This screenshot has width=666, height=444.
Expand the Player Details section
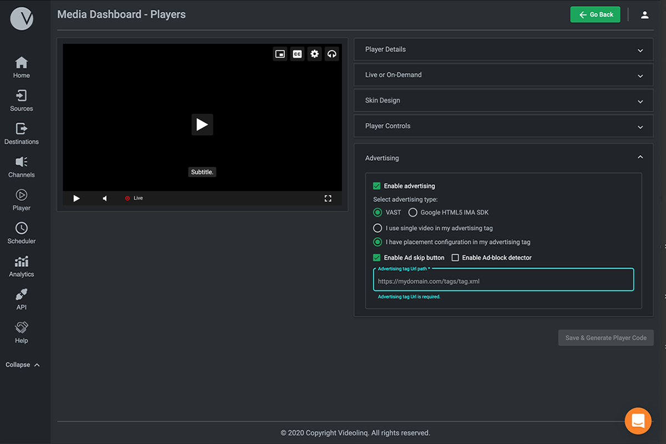point(503,49)
